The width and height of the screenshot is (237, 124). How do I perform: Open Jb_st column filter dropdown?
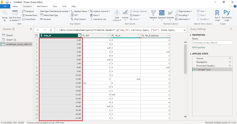click(x=139, y=36)
